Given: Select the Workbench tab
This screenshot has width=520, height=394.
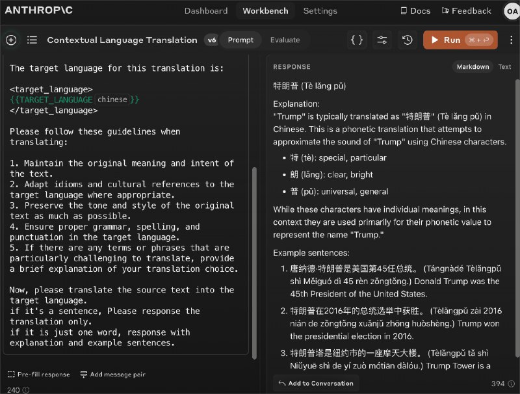Looking at the screenshot, I should [x=265, y=11].
